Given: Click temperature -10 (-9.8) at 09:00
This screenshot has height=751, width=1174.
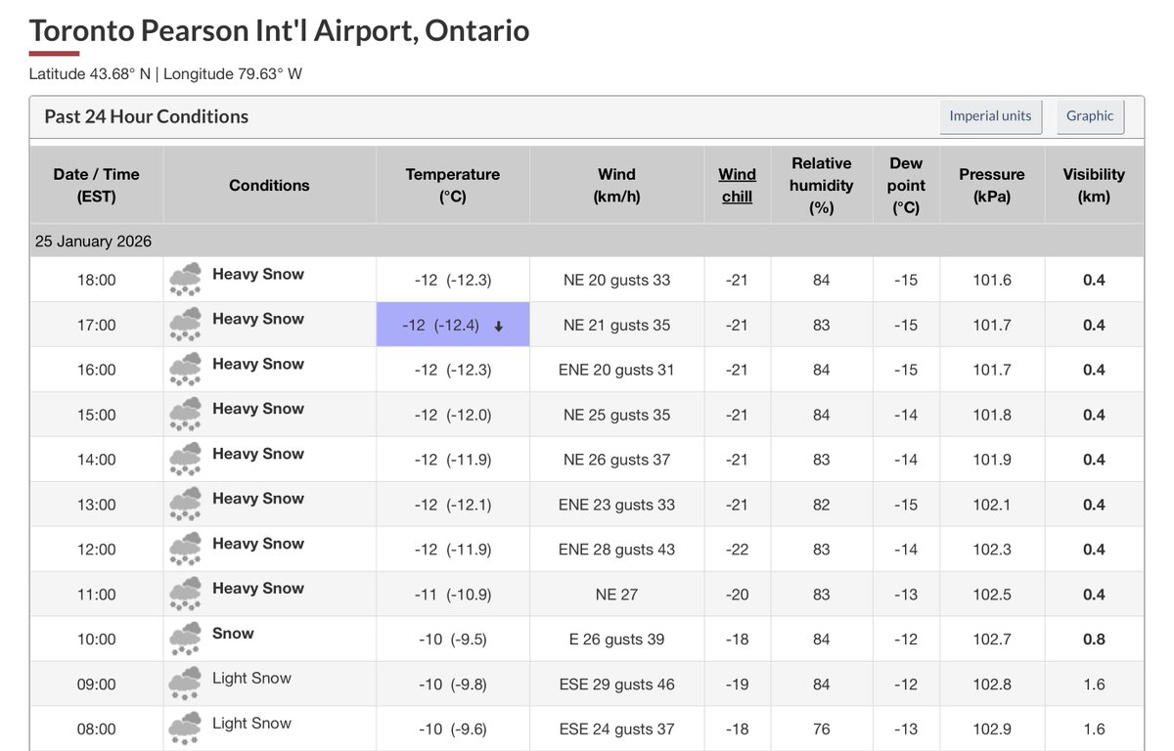Looking at the screenshot, I should pyautogui.click(x=453, y=685).
